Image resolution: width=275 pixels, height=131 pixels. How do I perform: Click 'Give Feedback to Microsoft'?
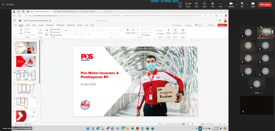coord(172,124)
